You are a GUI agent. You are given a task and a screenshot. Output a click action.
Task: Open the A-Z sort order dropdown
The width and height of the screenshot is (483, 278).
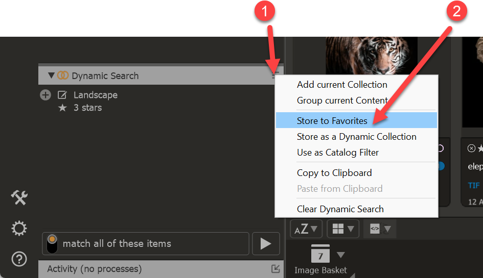(x=306, y=229)
